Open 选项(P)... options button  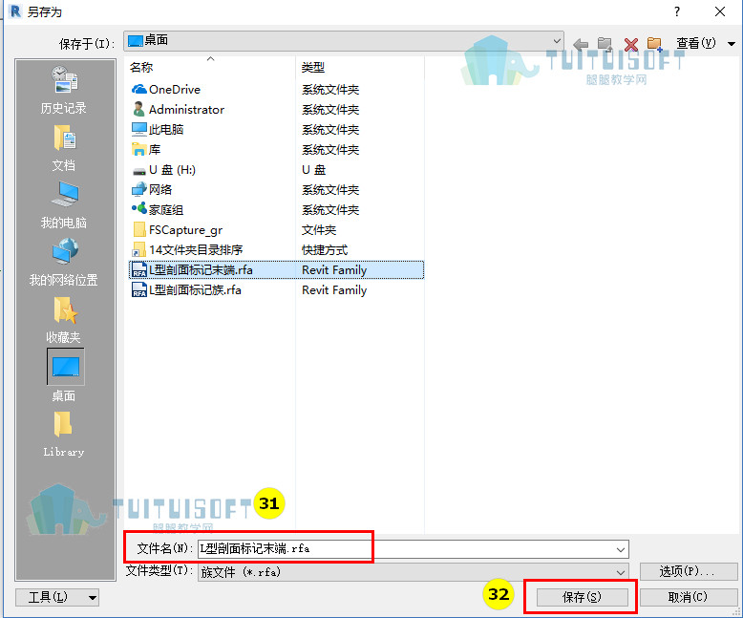pyautogui.click(x=688, y=571)
